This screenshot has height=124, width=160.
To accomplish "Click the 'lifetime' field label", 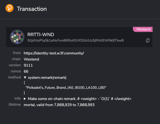I will tap(14, 104).
